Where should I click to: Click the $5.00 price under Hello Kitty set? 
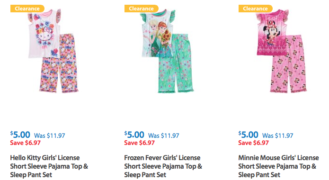20,135
